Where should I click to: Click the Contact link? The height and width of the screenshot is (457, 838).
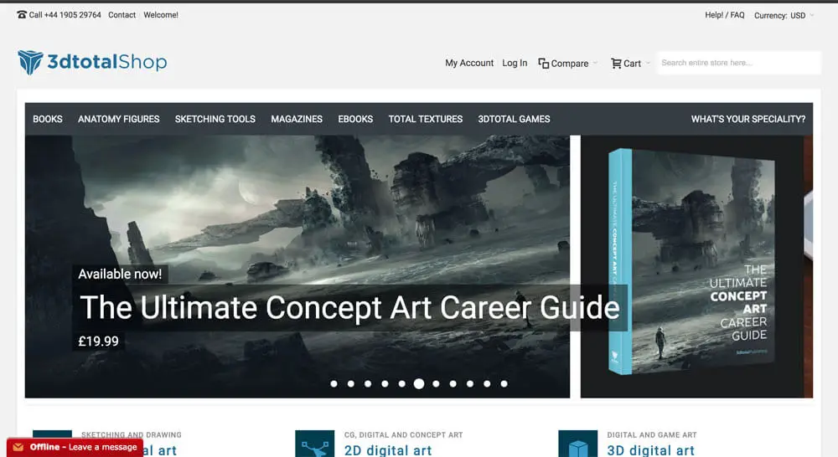pos(122,15)
